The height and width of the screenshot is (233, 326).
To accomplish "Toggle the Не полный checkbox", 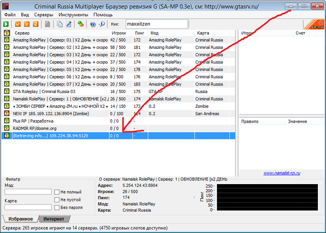I will (x=57, y=192).
